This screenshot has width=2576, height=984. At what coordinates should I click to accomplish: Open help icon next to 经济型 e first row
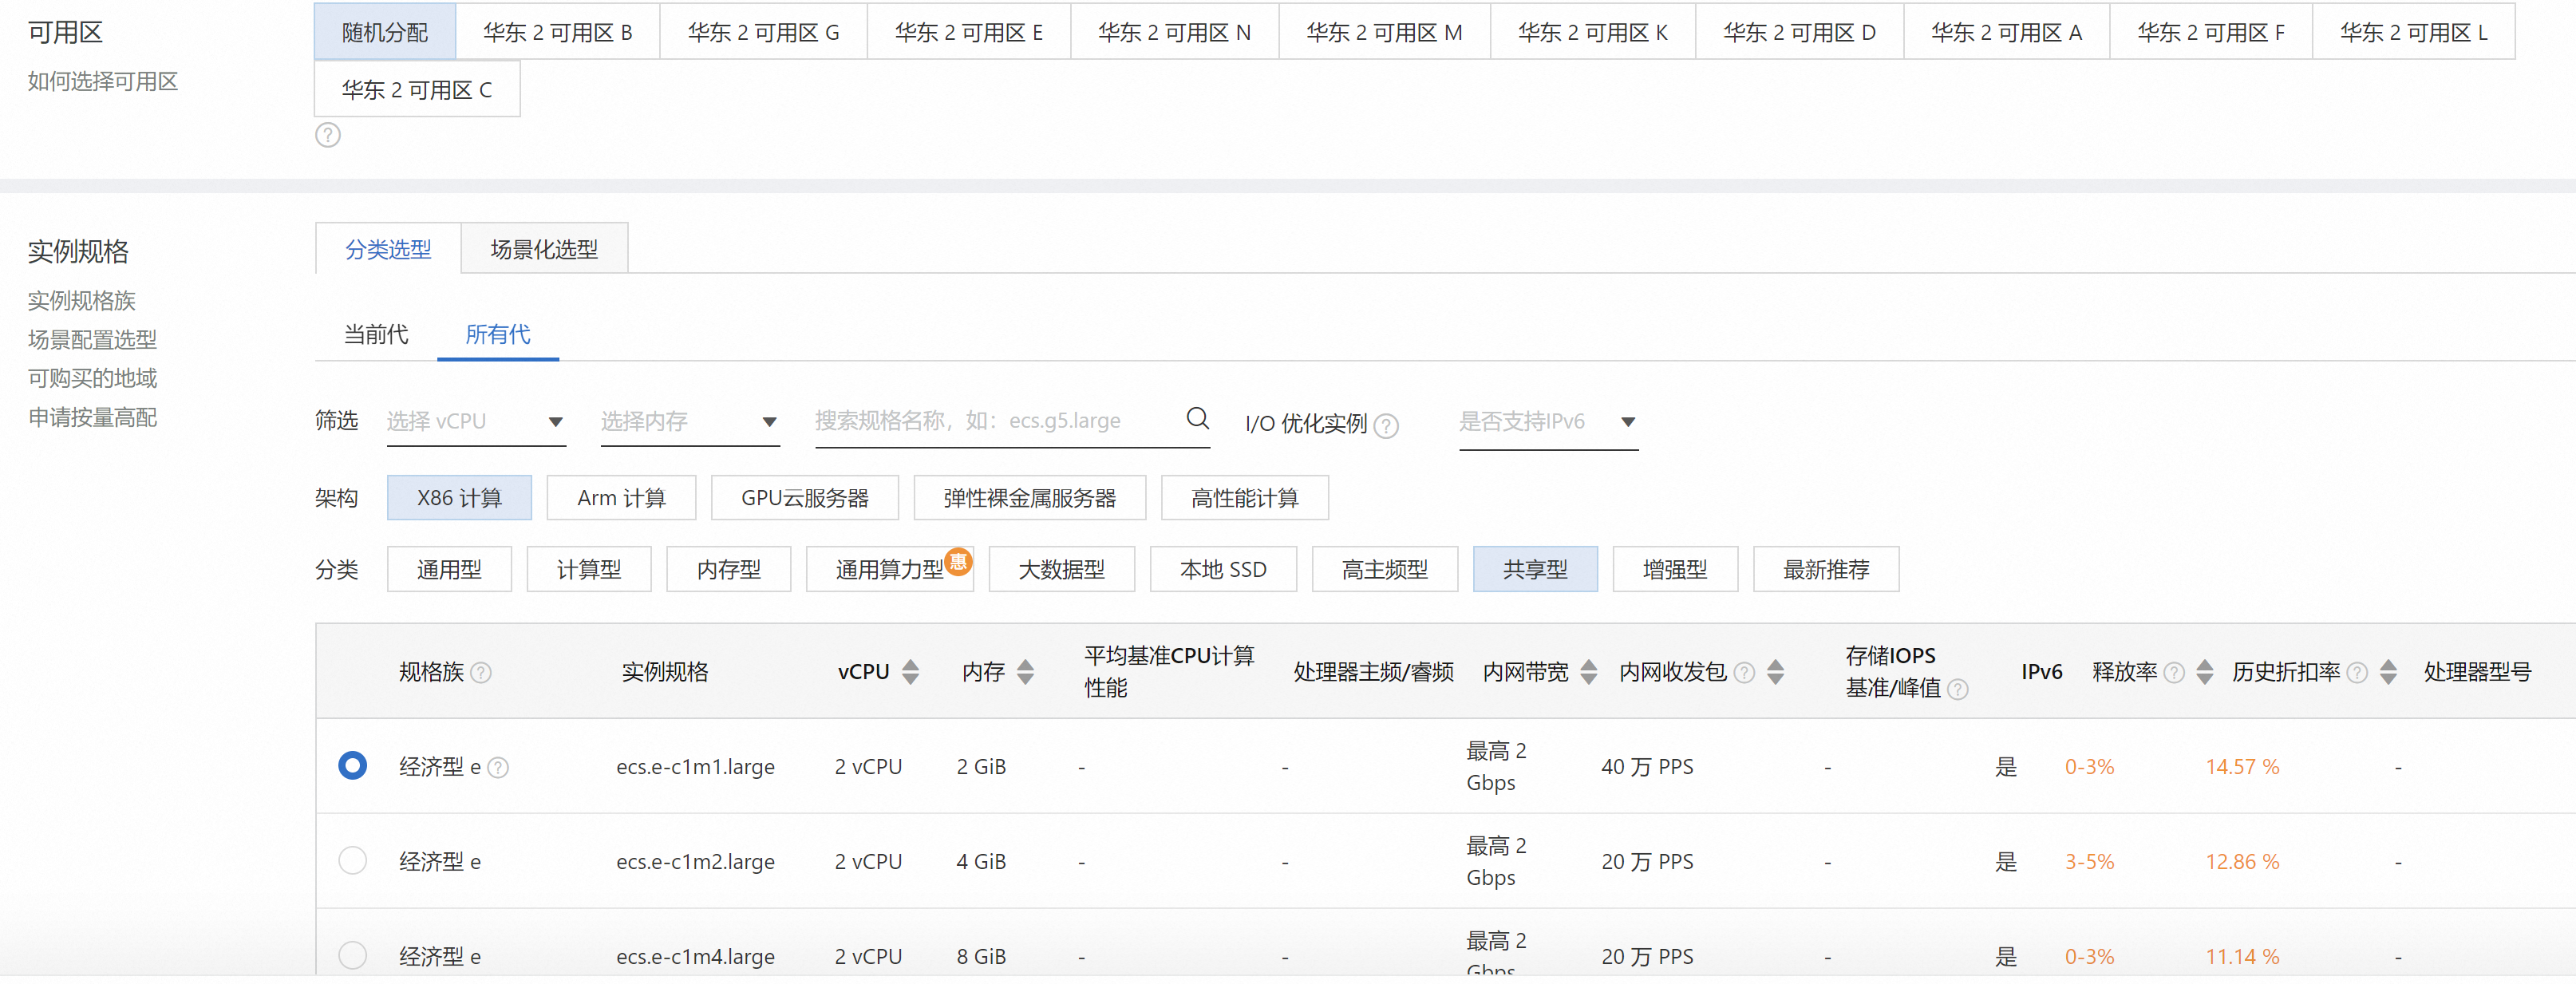(x=498, y=767)
